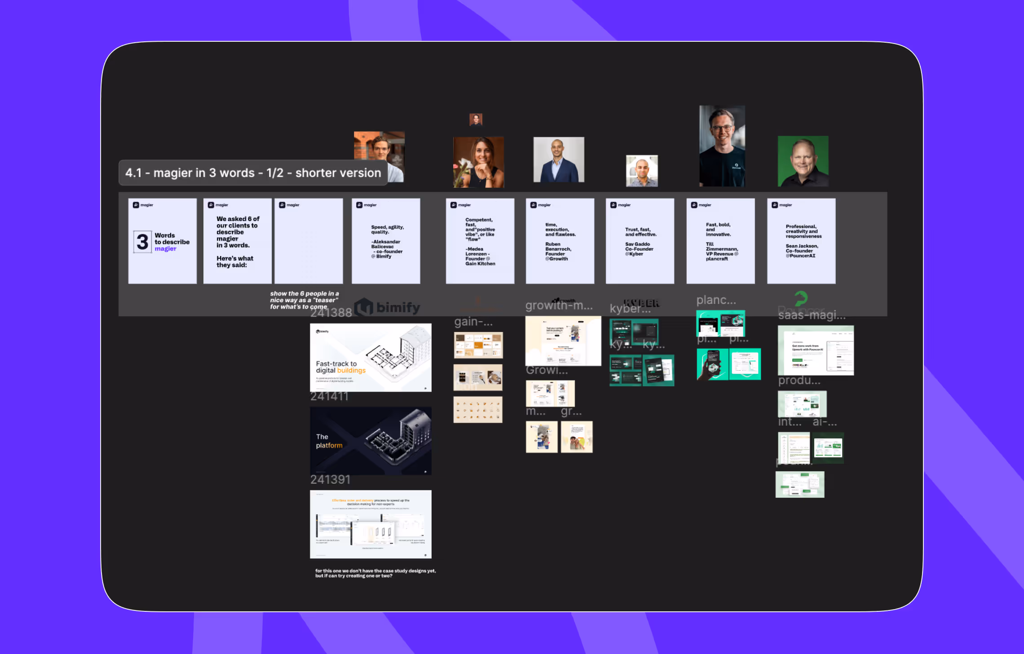The height and width of the screenshot is (654, 1024).
Task: Open the 'Trust, fast, and effective' Kyber card
Action: click(x=640, y=241)
